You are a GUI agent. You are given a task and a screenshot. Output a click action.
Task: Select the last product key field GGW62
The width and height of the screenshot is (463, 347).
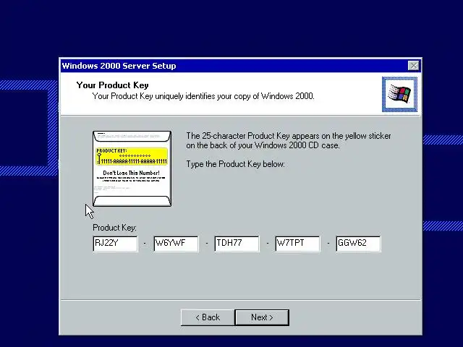[x=359, y=244]
